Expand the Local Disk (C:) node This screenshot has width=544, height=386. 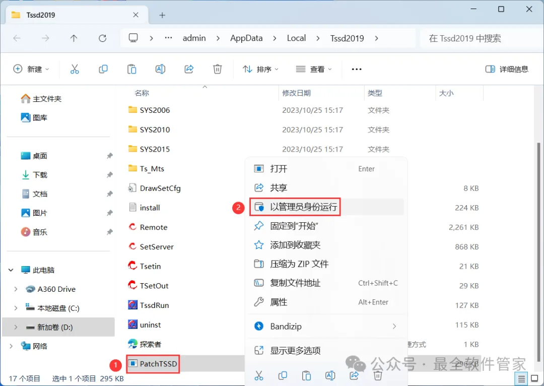(16, 308)
